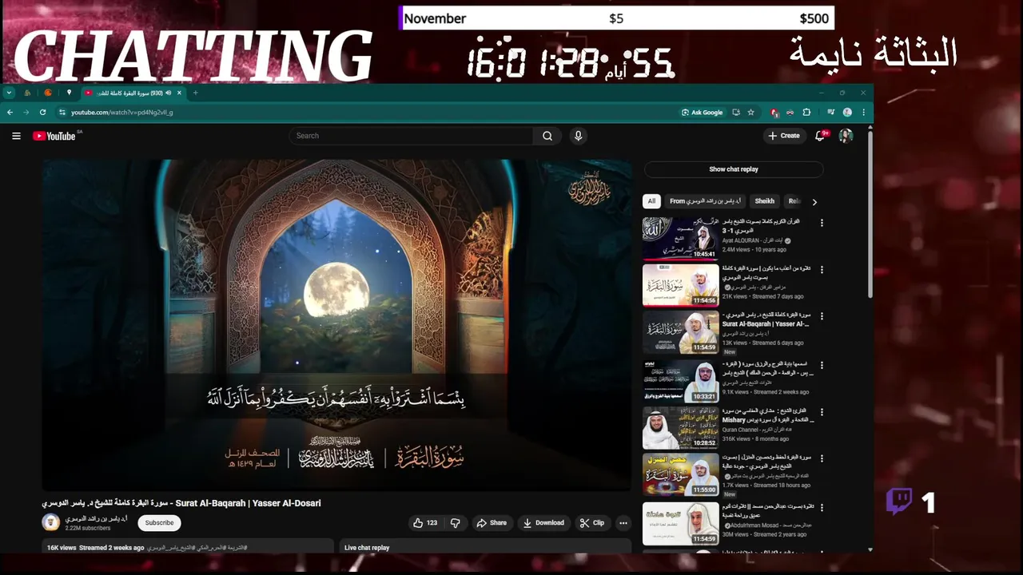Open the 10:45:41 full Quran thumbnail

click(680, 238)
